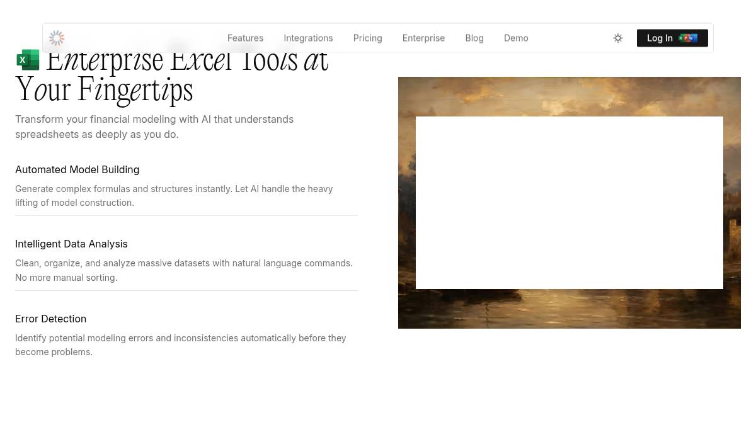
Task: Click the spinner logo in the navbar
Action: click(57, 38)
